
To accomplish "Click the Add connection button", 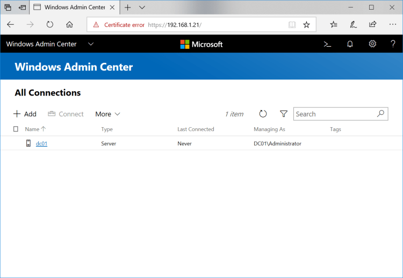I will click(25, 114).
